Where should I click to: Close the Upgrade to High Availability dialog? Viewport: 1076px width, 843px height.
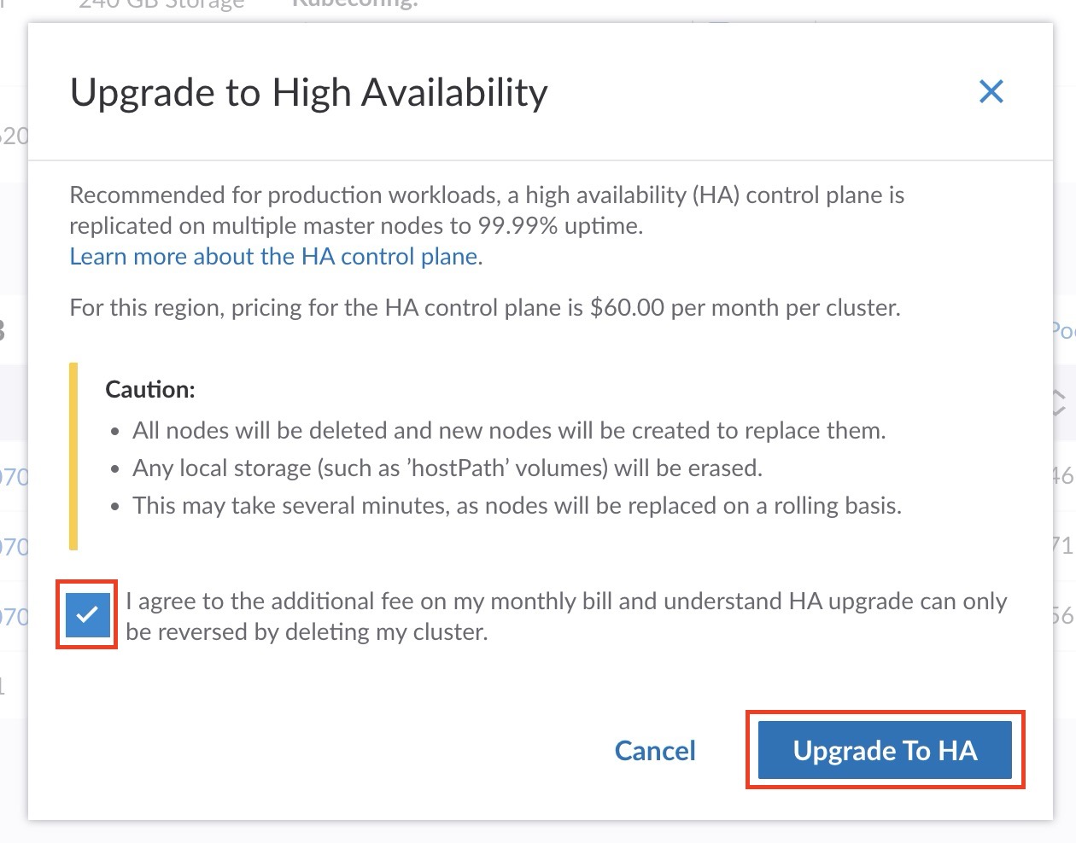tap(991, 91)
